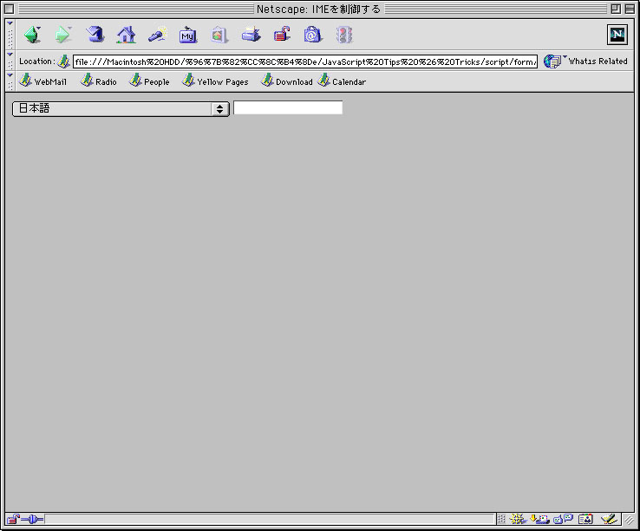640x531 pixels.
Task: Open the Yellow Pages bookmark
Action: tap(215, 81)
